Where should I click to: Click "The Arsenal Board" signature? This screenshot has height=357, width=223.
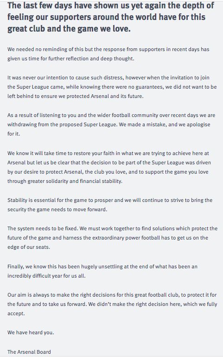click(29, 352)
